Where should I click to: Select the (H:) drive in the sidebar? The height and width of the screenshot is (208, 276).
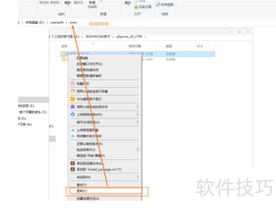[25, 124]
